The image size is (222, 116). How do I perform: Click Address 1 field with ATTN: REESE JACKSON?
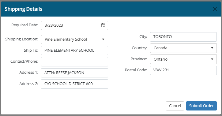[x=74, y=73]
